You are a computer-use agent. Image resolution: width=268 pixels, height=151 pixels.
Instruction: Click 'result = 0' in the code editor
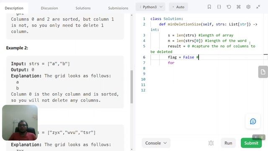(179, 46)
